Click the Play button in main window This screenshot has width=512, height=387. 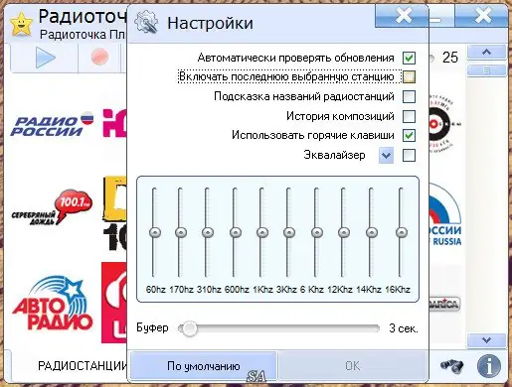click(46, 58)
